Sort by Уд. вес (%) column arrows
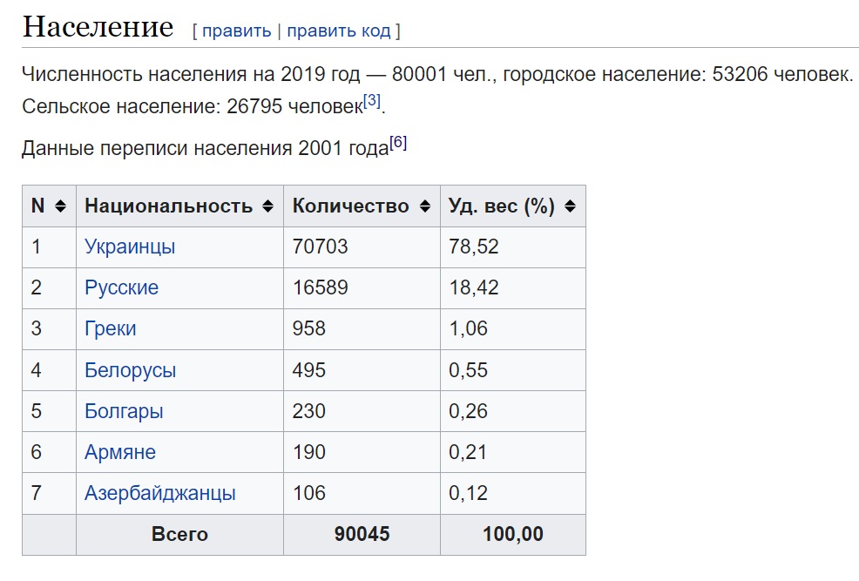The width and height of the screenshot is (859, 581). [571, 206]
